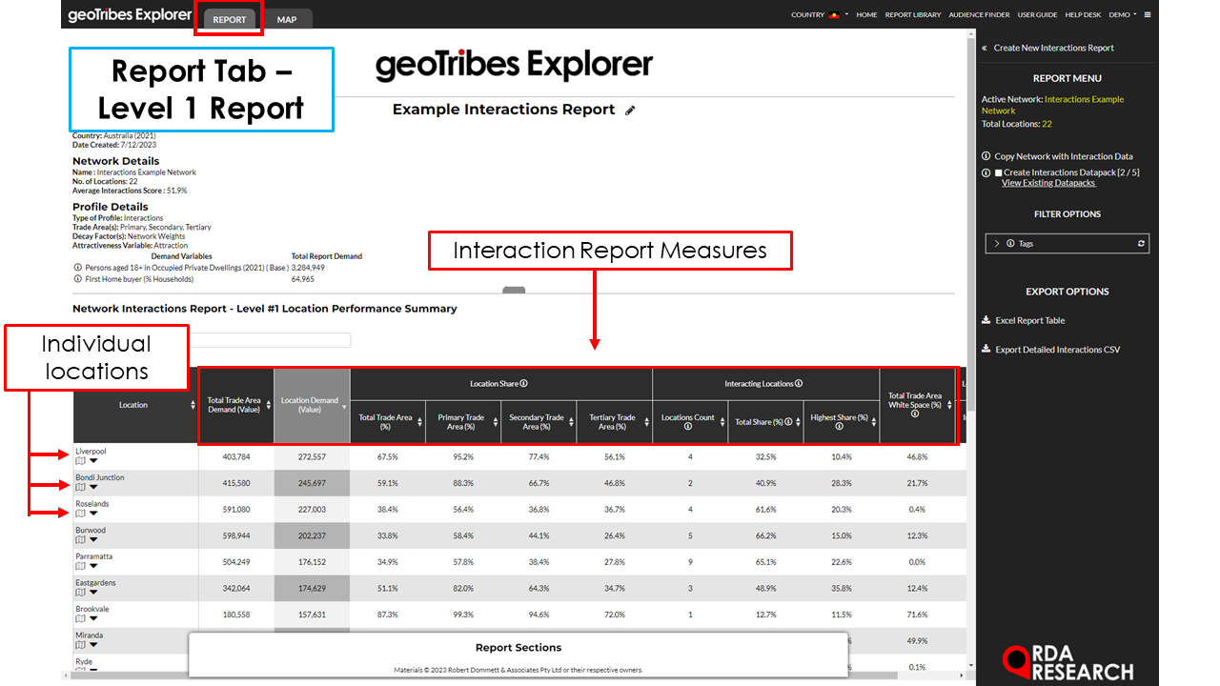1220x686 pixels.
Task: Open map icon for Brookvale row
Action: pos(80,618)
